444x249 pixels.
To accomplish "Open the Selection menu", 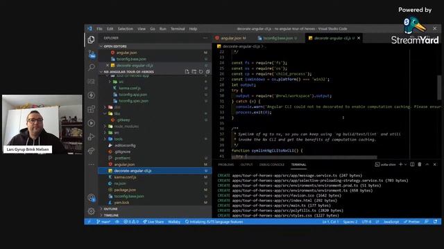I will (x=126, y=29).
